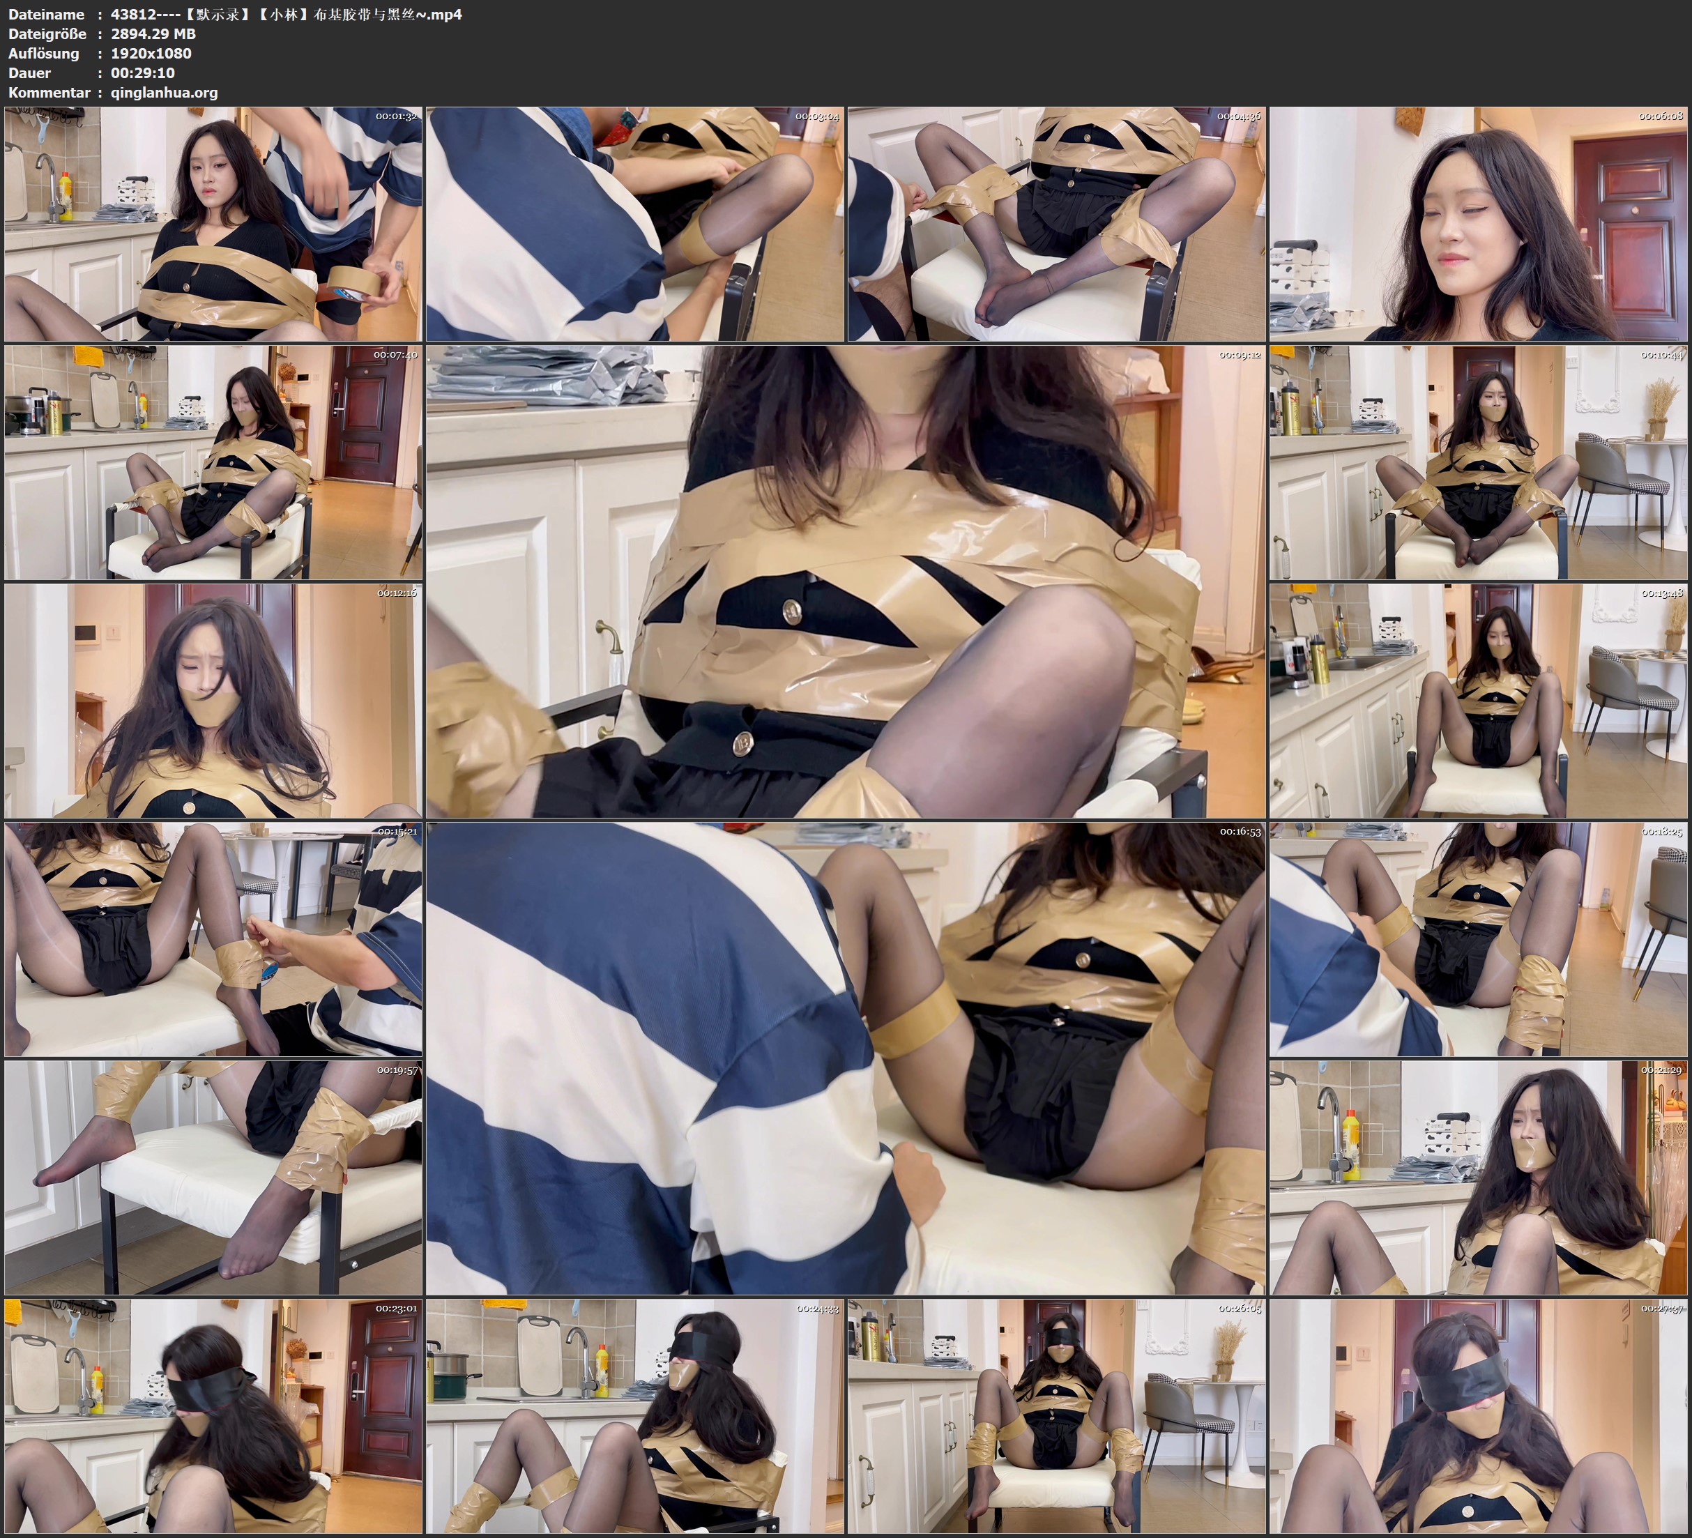Image resolution: width=1692 pixels, height=1538 pixels.
Task: Open the frame timestamped 00:26:05
Action: pyautogui.click(x=1055, y=1415)
